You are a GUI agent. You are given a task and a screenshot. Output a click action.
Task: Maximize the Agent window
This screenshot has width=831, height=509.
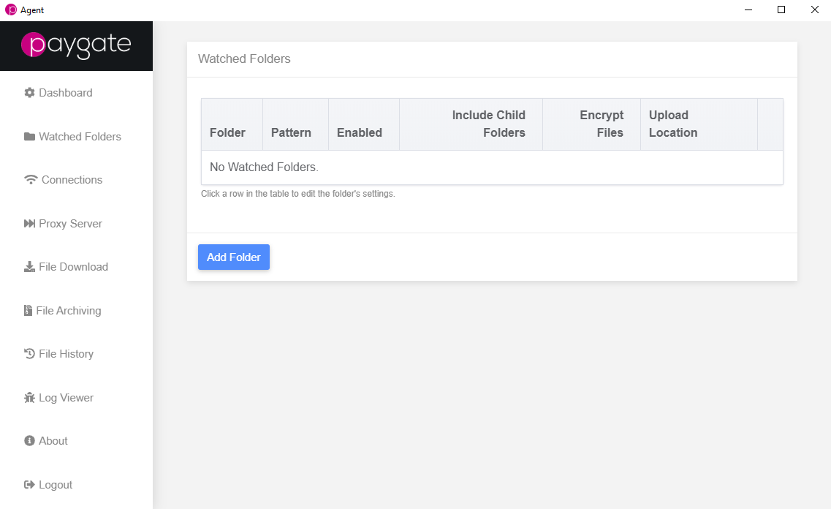tap(781, 10)
